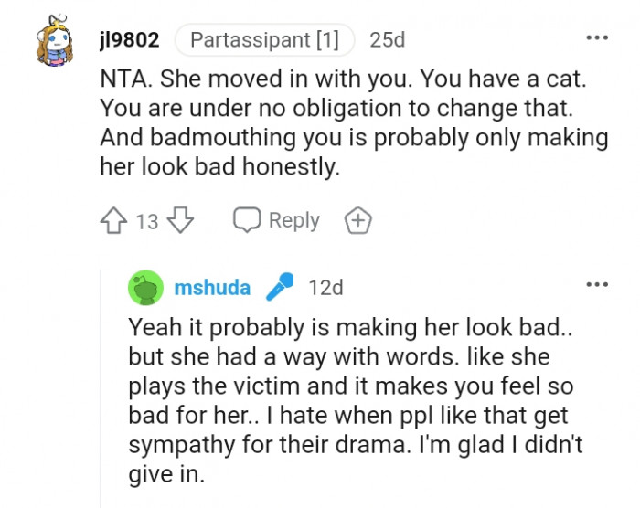Click the blue microphone OP icon

click(x=278, y=288)
